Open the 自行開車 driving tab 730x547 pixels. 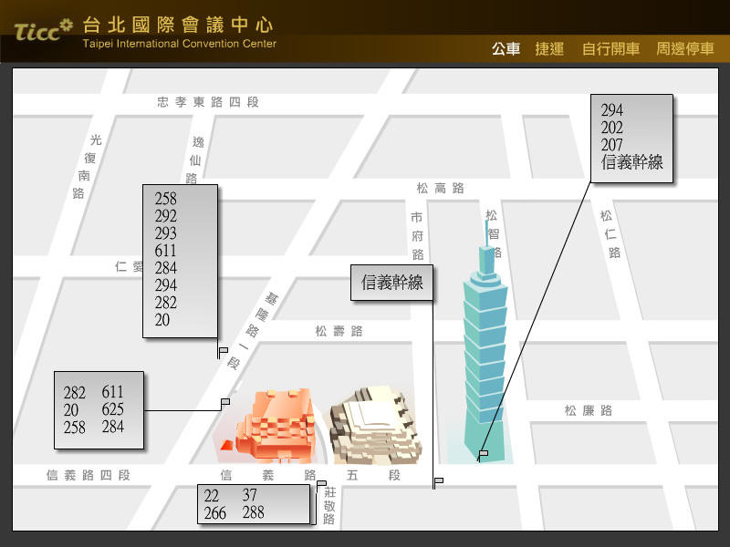[x=610, y=48]
